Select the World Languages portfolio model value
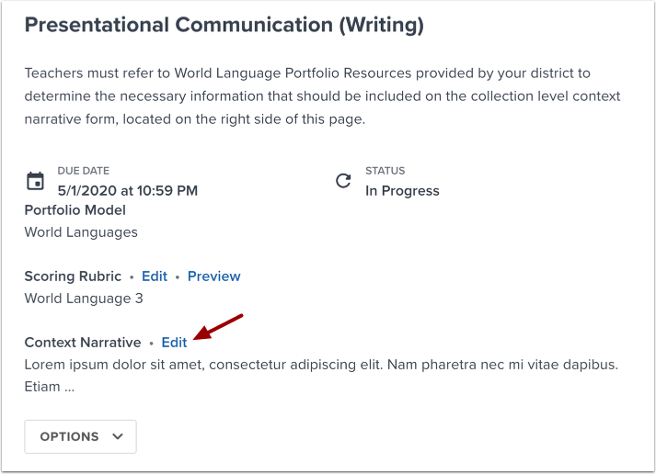Screen dimensions: 656x474 coord(81,232)
